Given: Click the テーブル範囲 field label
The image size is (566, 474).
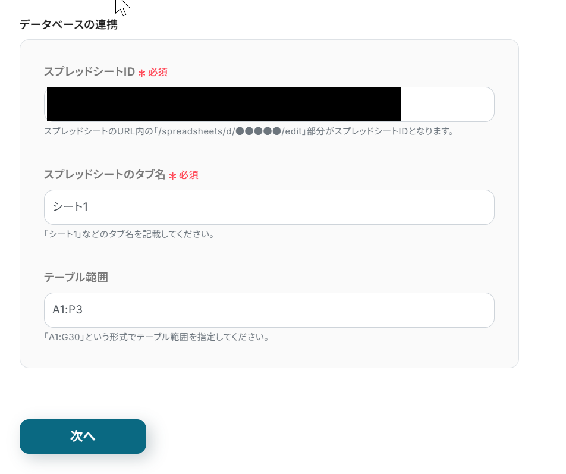Looking at the screenshot, I should pos(76,277).
